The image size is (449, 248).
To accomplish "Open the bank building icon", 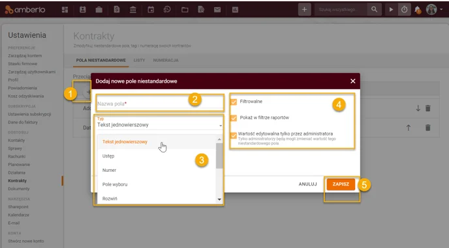I will pyautogui.click(x=133, y=10).
